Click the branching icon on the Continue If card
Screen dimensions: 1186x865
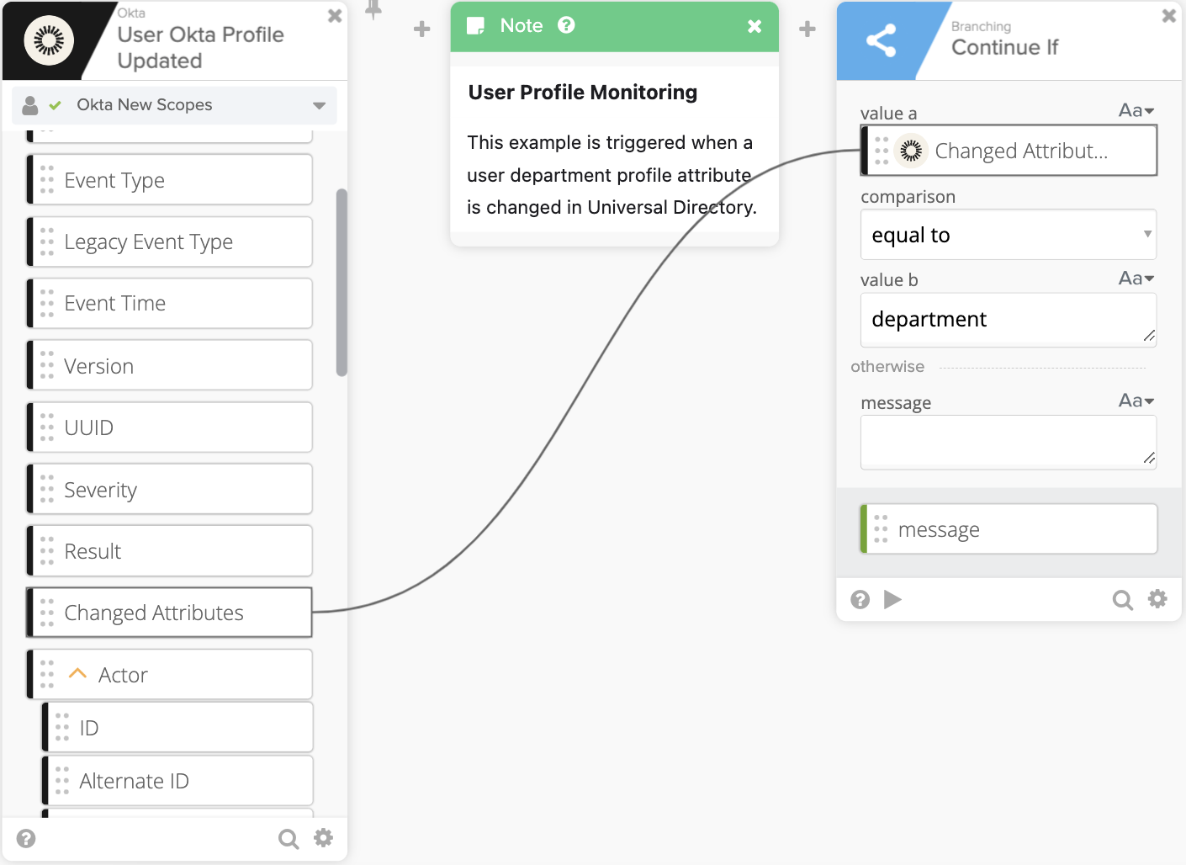coord(881,40)
